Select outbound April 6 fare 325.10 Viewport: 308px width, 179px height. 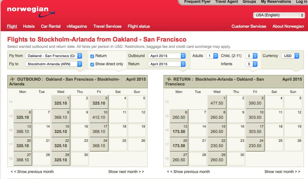pos(23,116)
